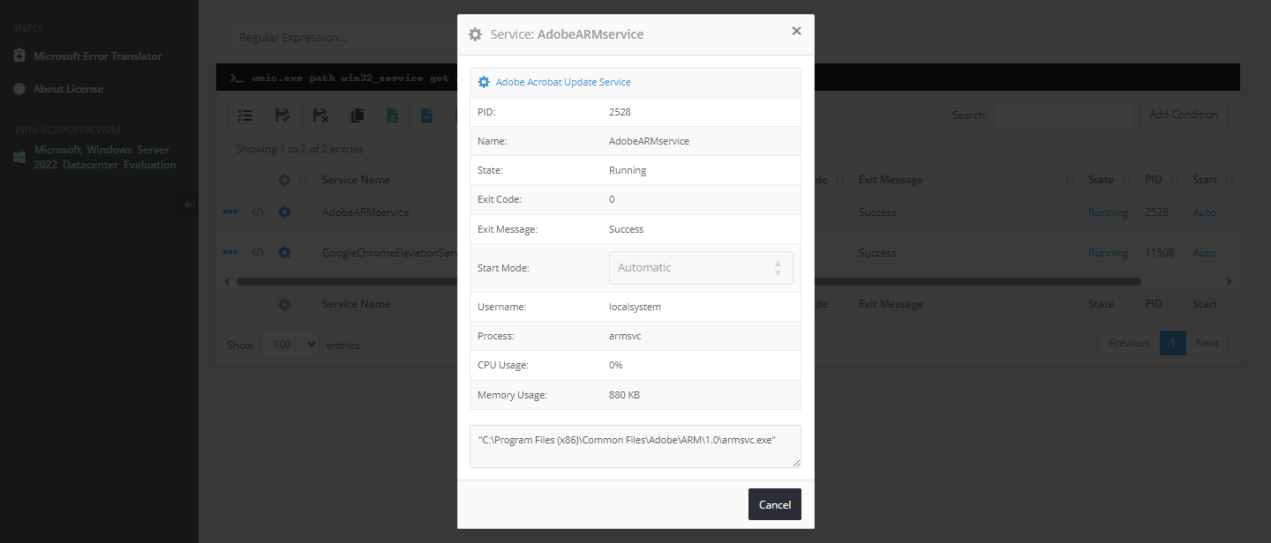Screen dimensions: 1271x543
Task: Select the Memory Usage value 880 KB
Action: point(624,395)
